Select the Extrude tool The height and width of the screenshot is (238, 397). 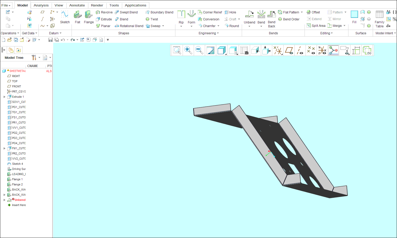(104, 19)
